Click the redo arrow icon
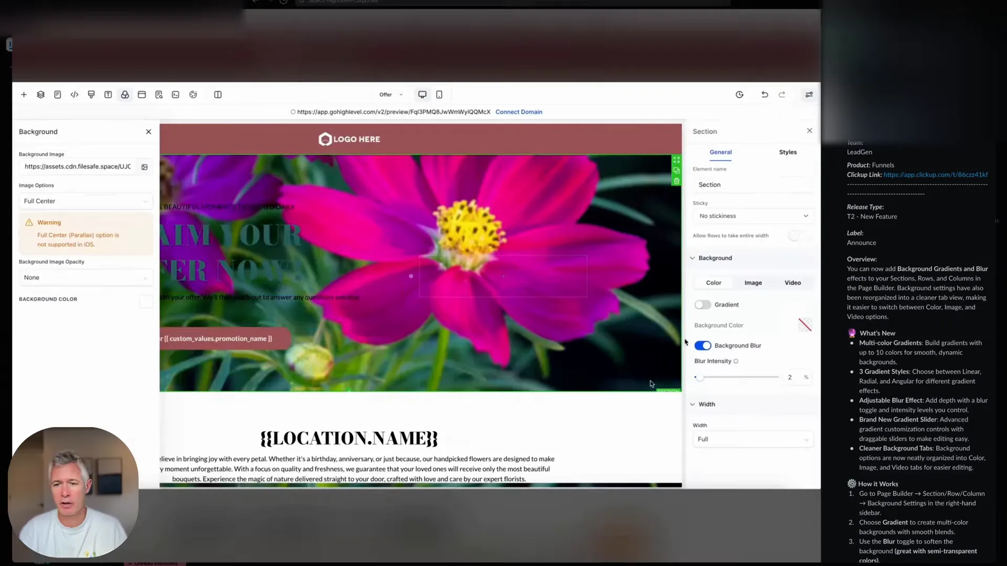This screenshot has width=1007, height=566. coord(782,95)
